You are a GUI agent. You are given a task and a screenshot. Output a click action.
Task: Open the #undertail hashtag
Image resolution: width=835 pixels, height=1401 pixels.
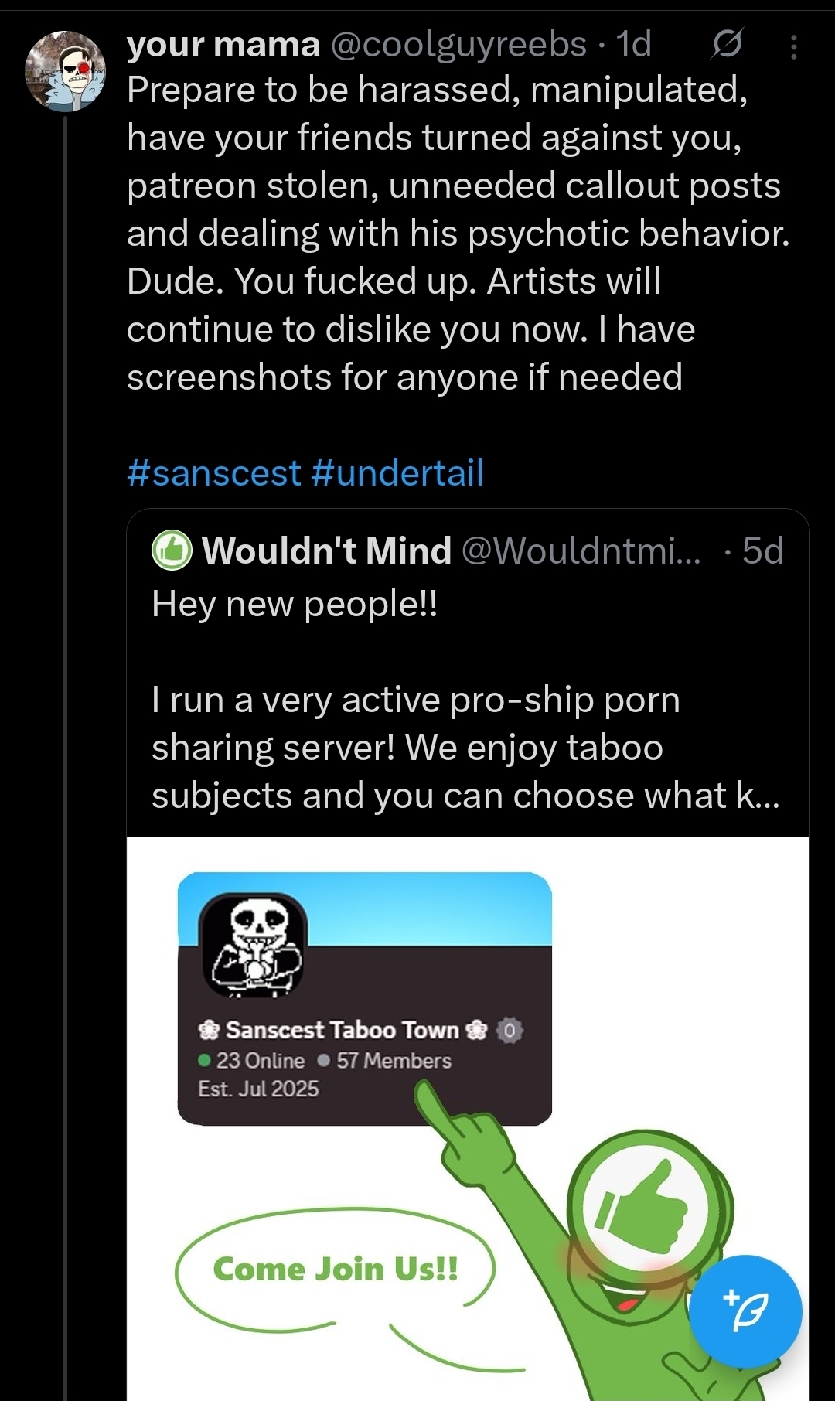point(398,472)
